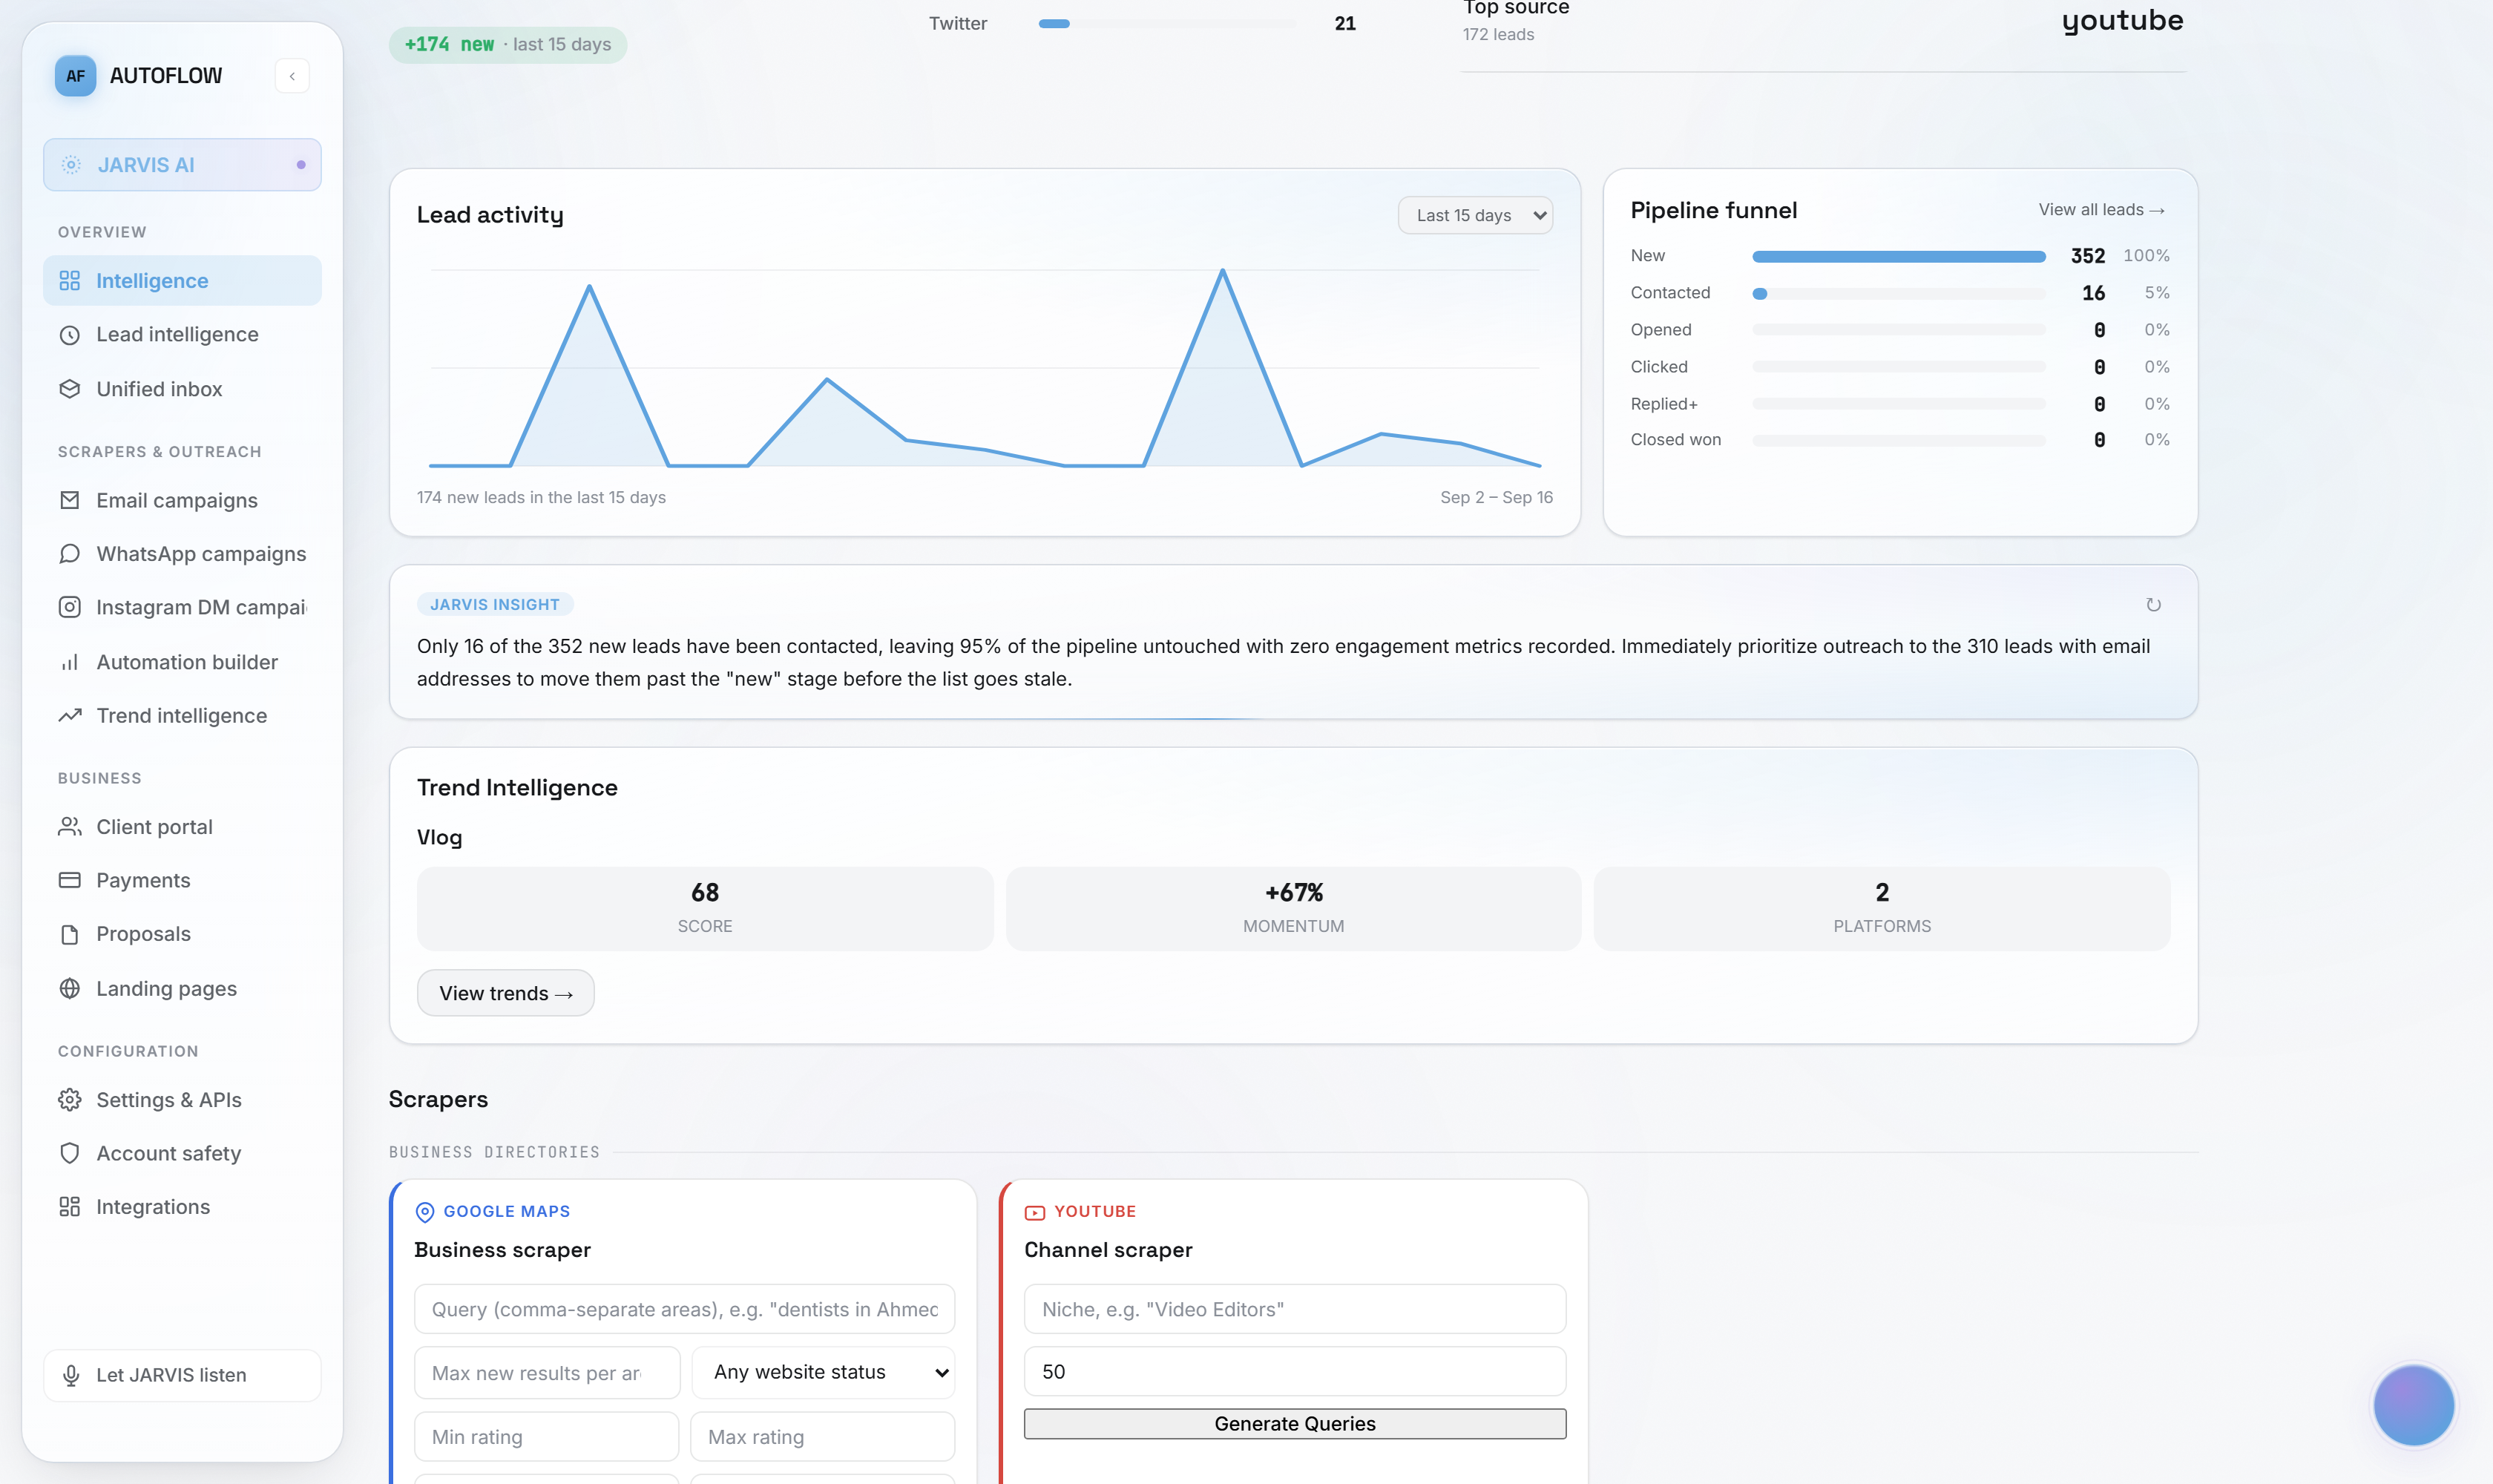
Task: Open the Any website status dropdown
Action: tap(823, 1372)
